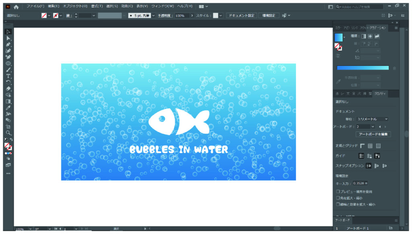Image resolution: width=412 pixels, height=234 pixels.
Task: Enable 角を拡大・縮小 checkbox
Action: pos(338,198)
